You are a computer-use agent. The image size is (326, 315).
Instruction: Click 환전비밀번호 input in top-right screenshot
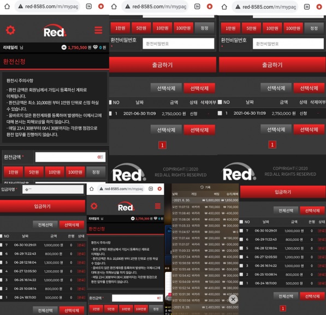[x=288, y=44]
